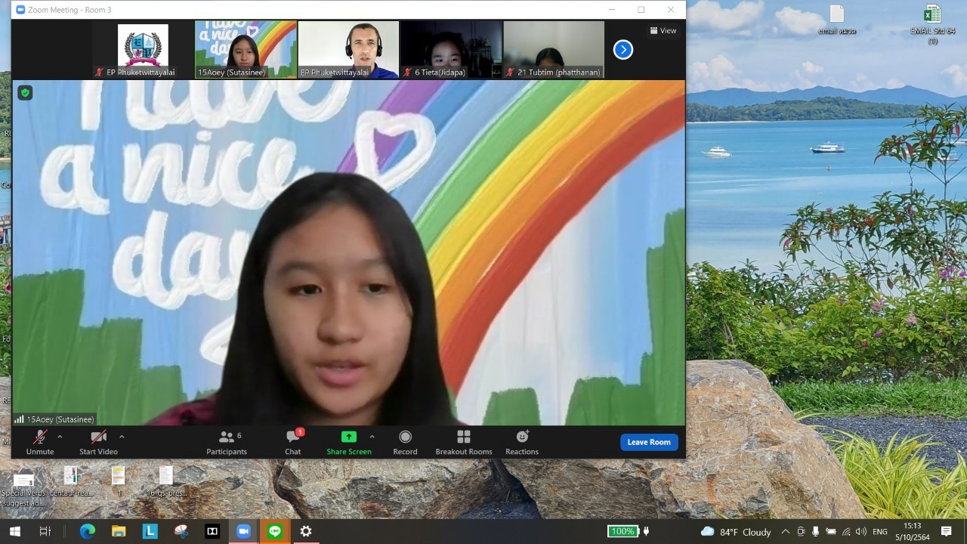Open Dolby app in taskbar
The height and width of the screenshot is (544, 967).
pos(212,531)
